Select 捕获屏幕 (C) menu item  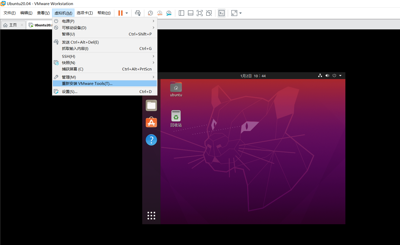tap(105, 69)
